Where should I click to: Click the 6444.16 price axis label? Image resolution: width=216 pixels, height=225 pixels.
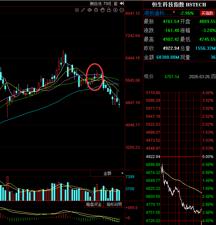tap(132, 58)
